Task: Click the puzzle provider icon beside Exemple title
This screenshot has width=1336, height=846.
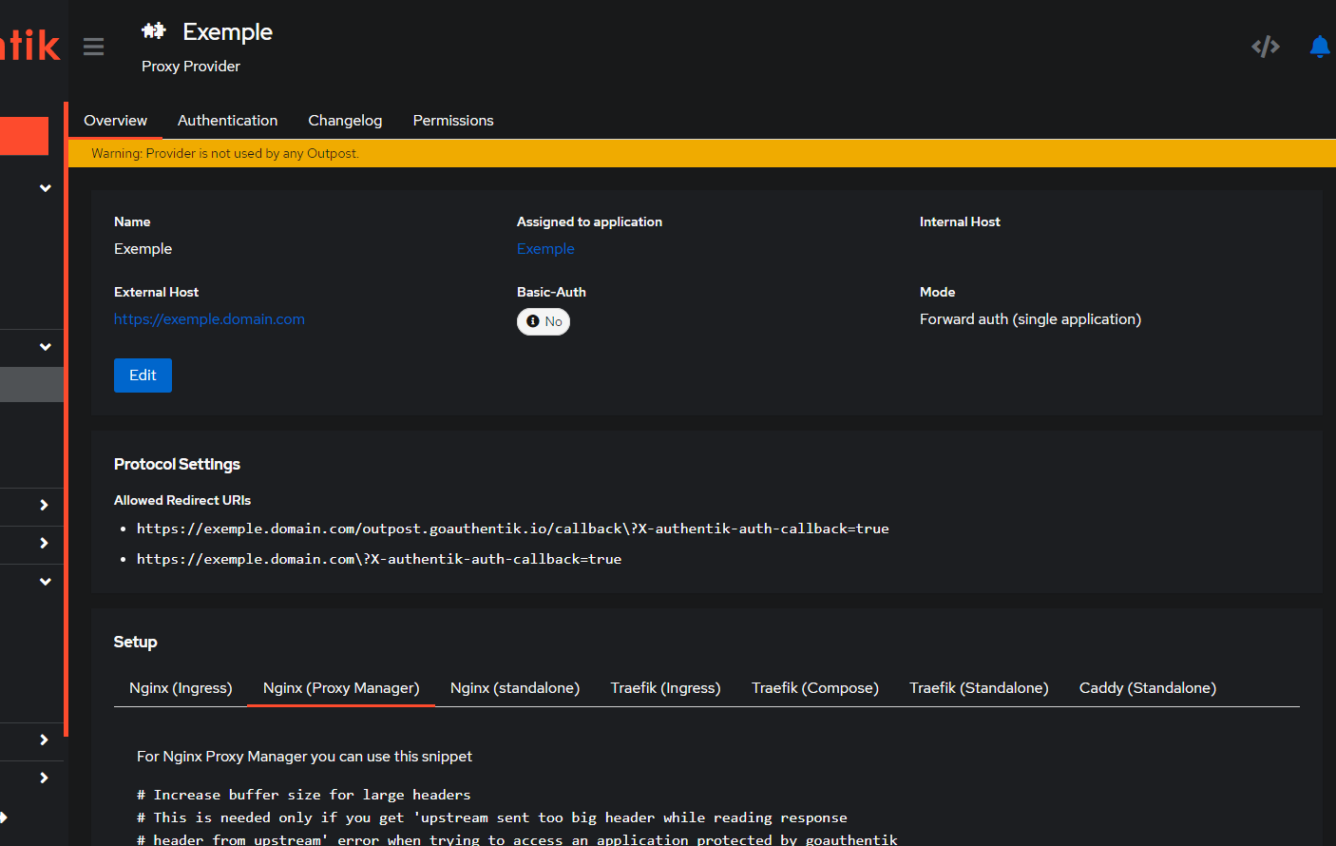Action: pyautogui.click(x=154, y=31)
